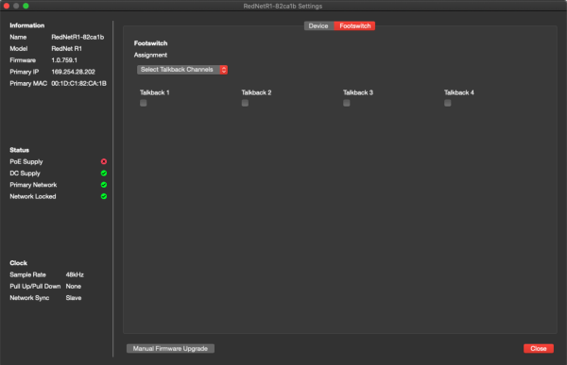Select the Footswitch tab

354,26
